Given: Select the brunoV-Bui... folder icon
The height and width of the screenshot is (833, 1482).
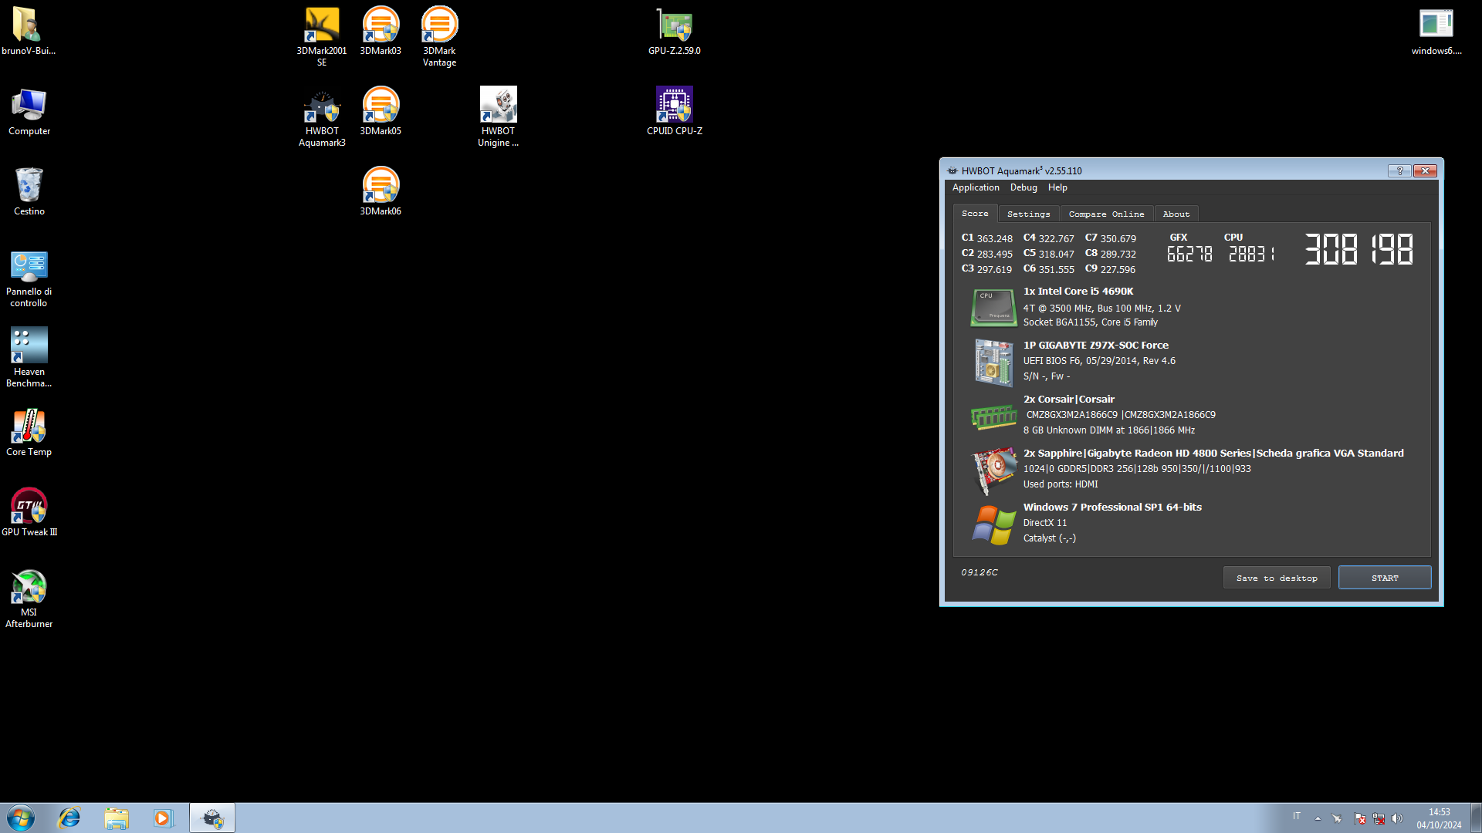Looking at the screenshot, I should pyautogui.click(x=29, y=31).
